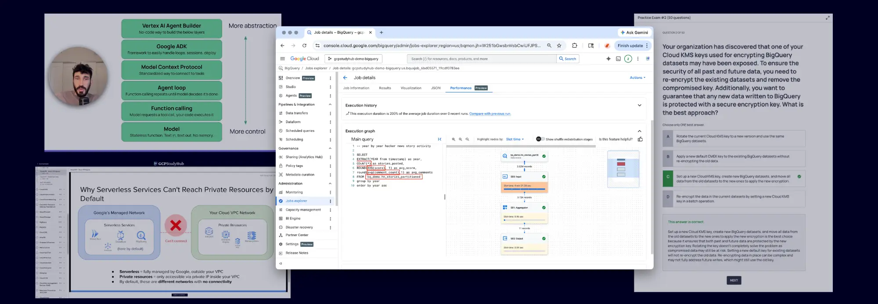Screen dimensions: 878x304
Task: Close the Job details browser tab
Action: coord(371,32)
